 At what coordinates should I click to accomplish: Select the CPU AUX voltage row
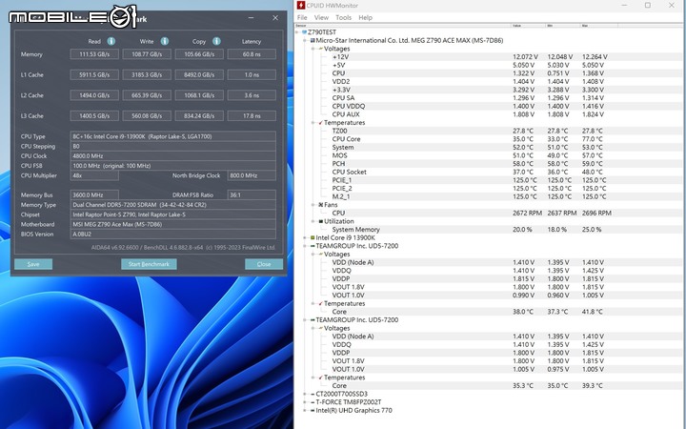(x=490, y=114)
